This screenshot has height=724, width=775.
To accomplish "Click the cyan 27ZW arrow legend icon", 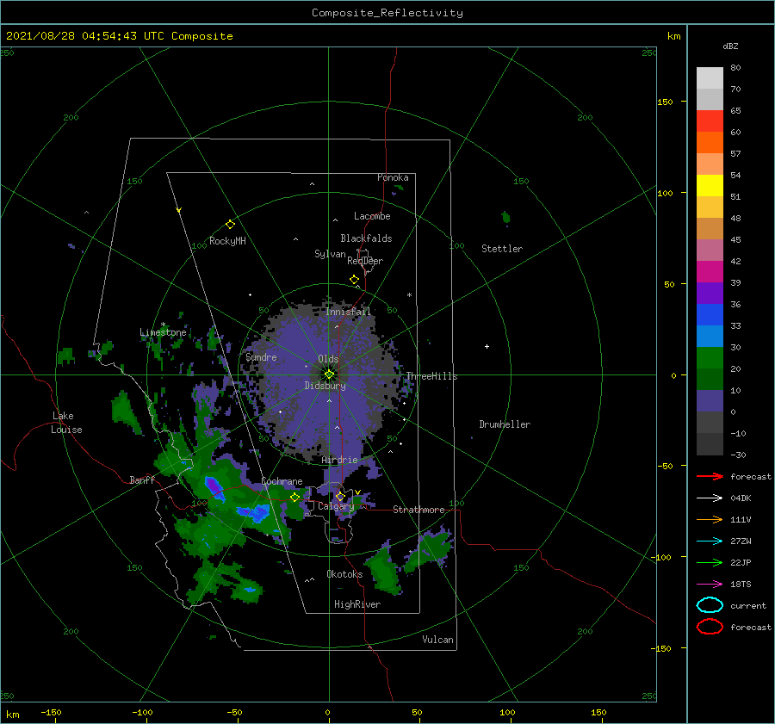I will (710, 541).
